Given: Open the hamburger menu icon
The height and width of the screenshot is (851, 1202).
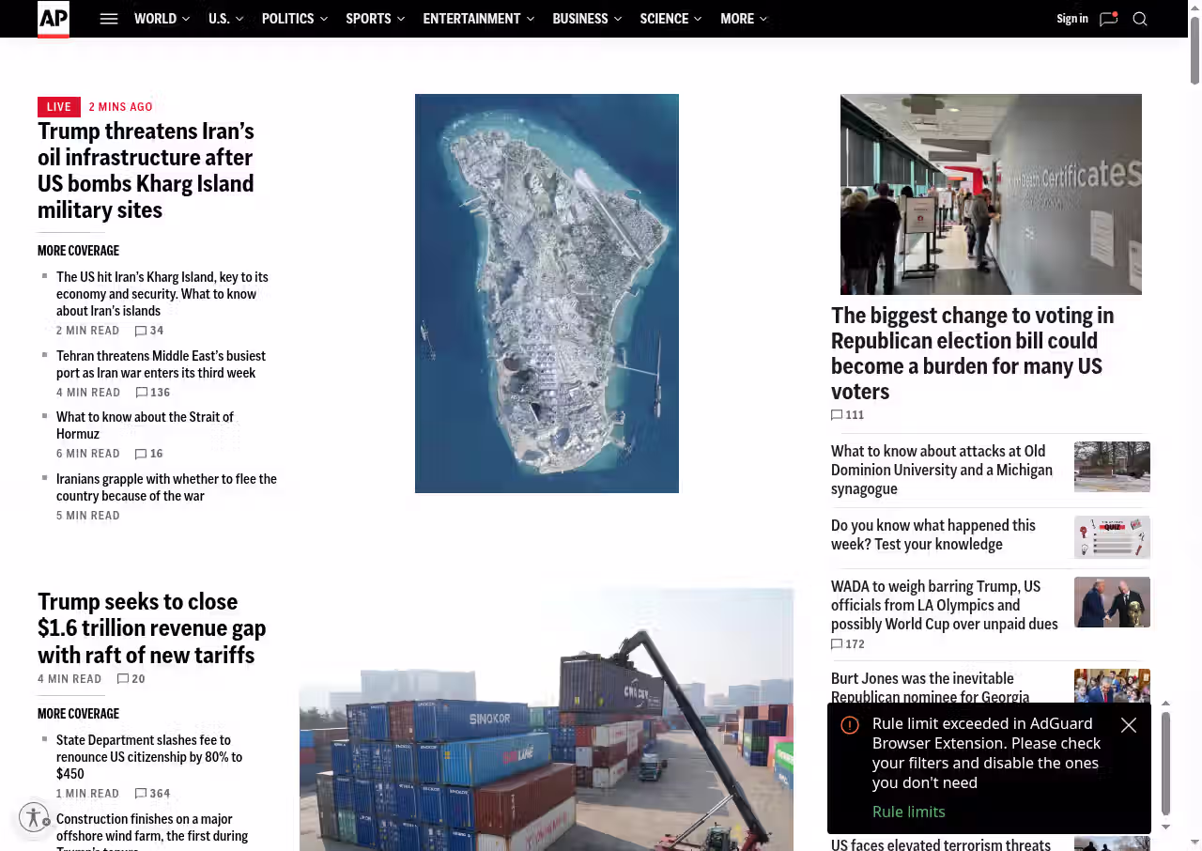Looking at the screenshot, I should click(x=109, y=19).
